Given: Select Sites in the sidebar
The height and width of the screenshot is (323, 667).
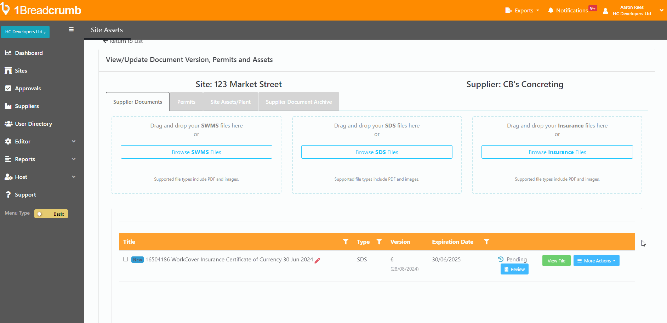Looking at the screenshot, I should pyautogui.click(x=20, y=70).
